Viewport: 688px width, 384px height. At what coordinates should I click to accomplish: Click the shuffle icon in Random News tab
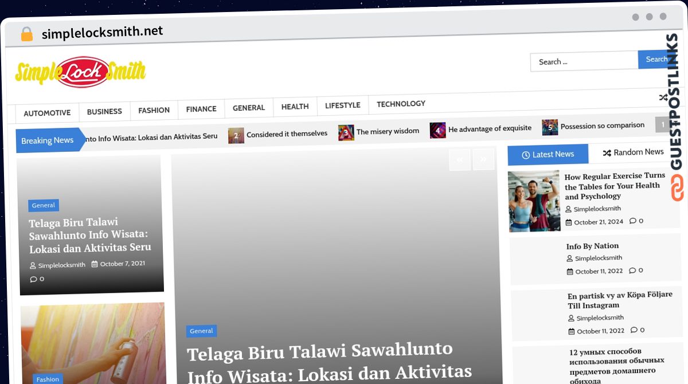pos(607,153)
